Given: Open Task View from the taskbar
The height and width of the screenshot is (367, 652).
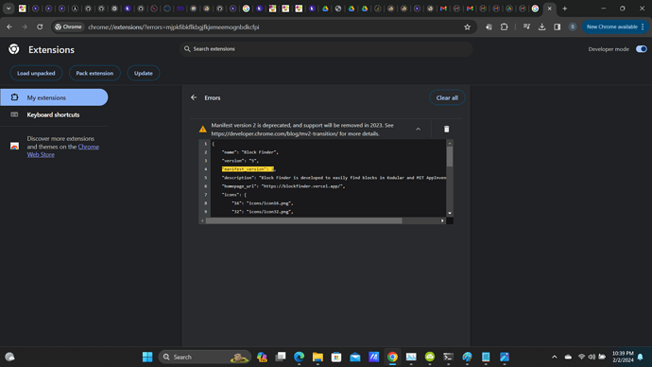Looking at the screenshot, I should (281, 357).
